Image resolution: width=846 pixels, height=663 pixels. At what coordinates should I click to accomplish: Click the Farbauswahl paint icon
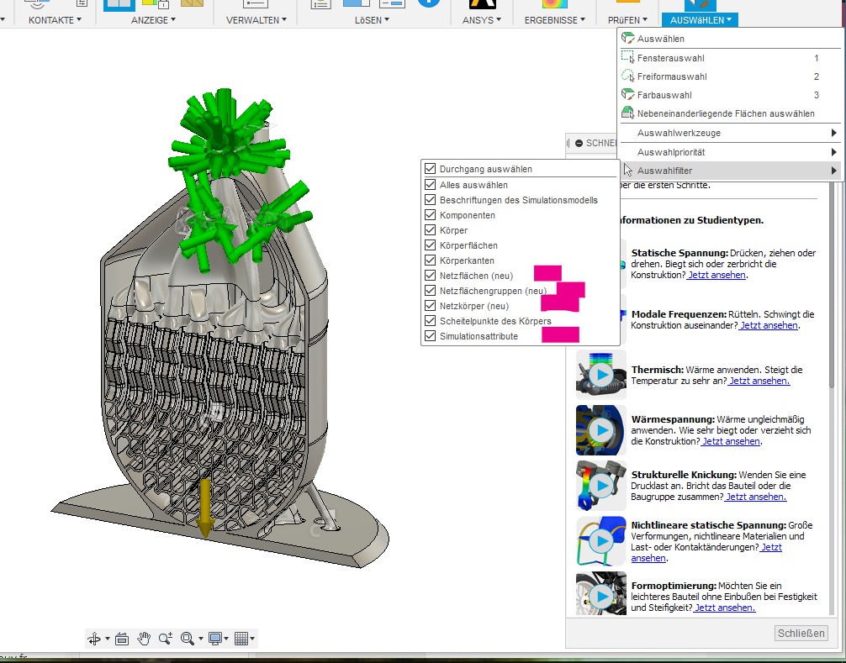click(x=627, y=94)
